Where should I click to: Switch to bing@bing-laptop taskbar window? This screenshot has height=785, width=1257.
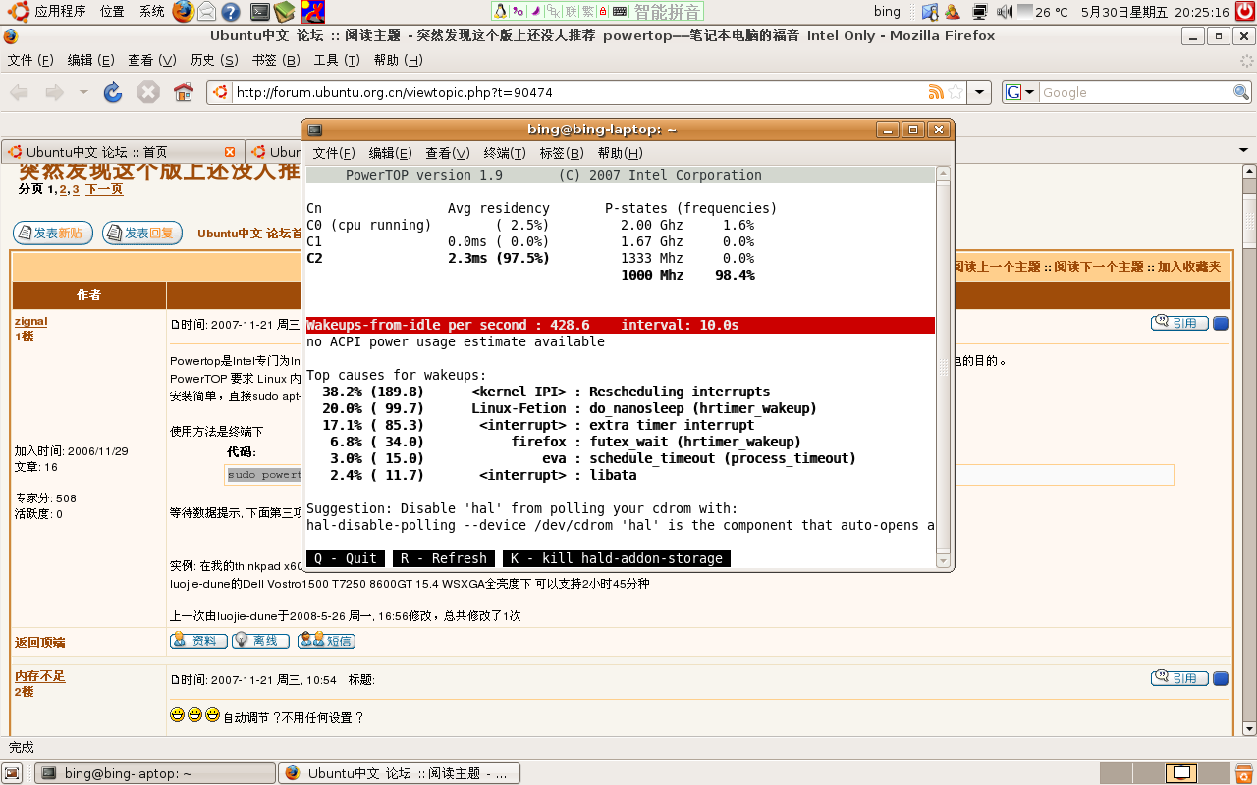pyautogui.click(x=155, y=773)
